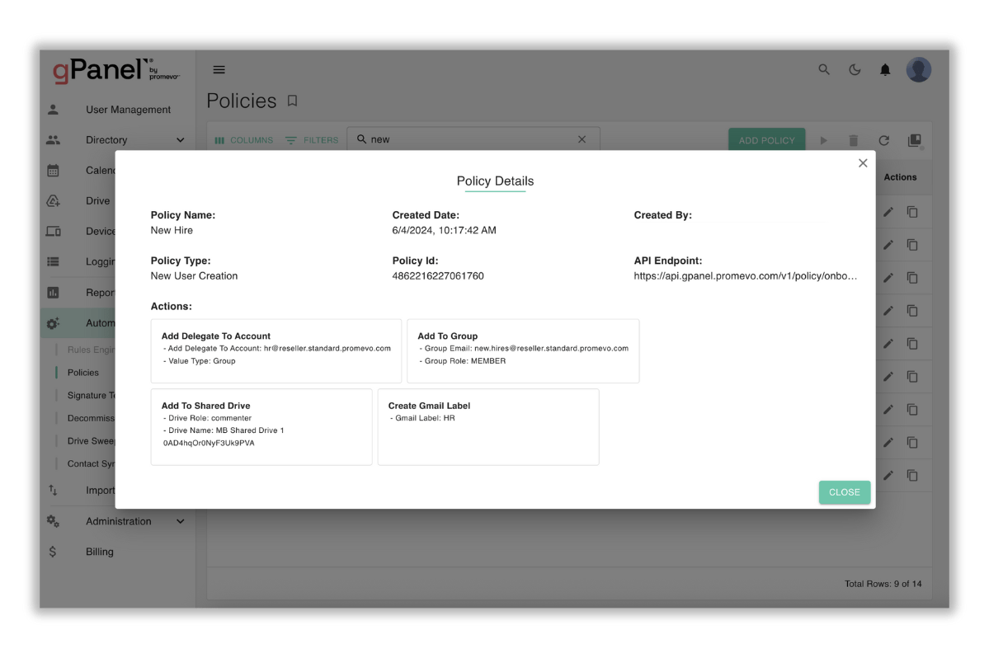The image size is (989, 658).
Task: Click the Devices sidebar icon
Action: [x=53, y=232]
